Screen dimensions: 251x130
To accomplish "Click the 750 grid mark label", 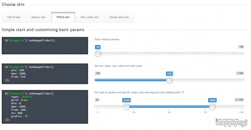I will click(205, 112).
